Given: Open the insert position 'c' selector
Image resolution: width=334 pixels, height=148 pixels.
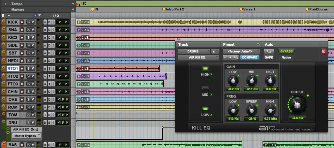Looking at the screenshot, I should [x=215, y=51].
